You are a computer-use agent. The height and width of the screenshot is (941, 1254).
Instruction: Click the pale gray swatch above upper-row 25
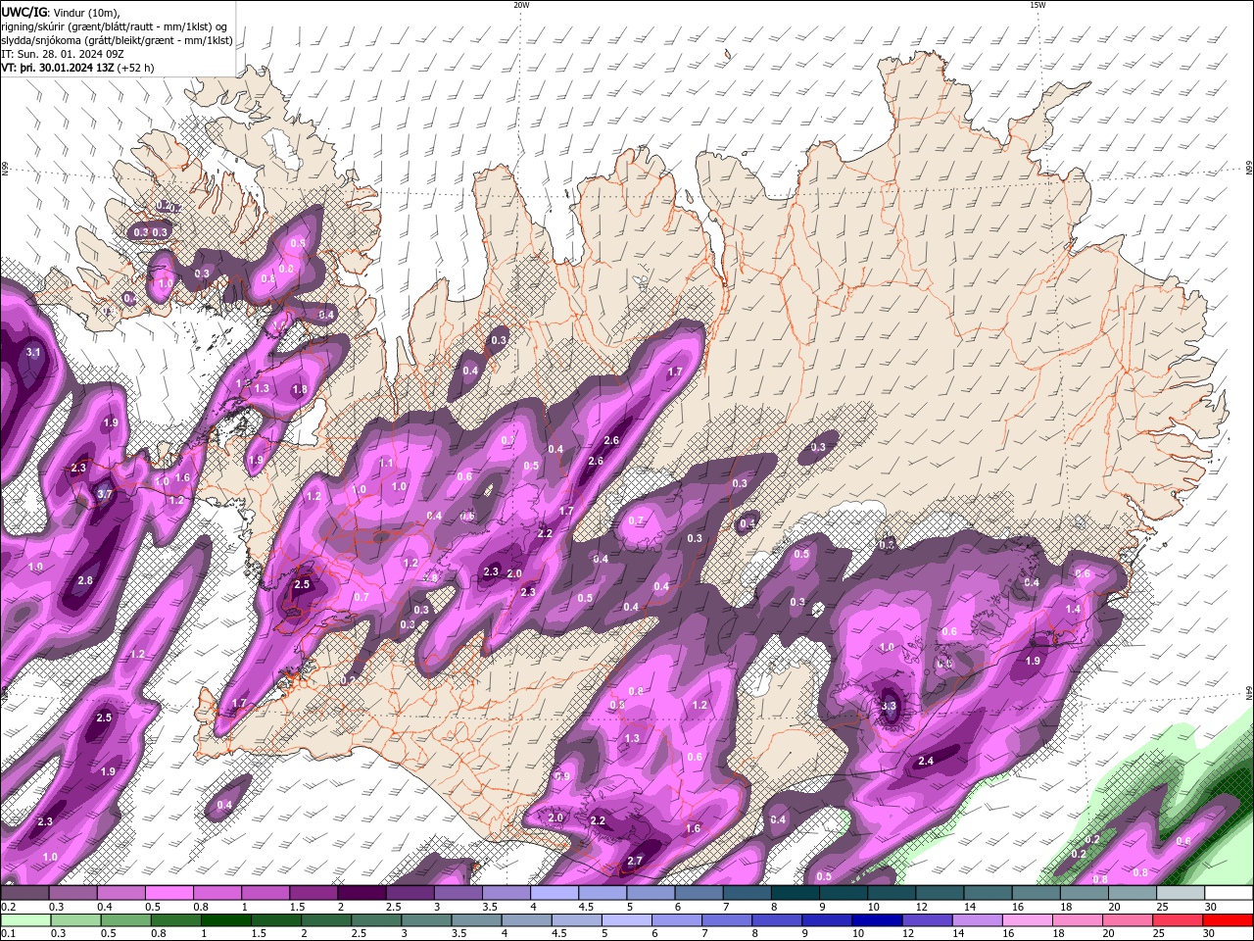coord(1181,893)
